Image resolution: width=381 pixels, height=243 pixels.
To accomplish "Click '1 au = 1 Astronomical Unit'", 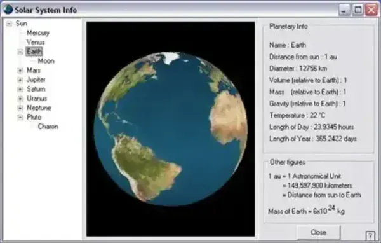I will [304, 176].
